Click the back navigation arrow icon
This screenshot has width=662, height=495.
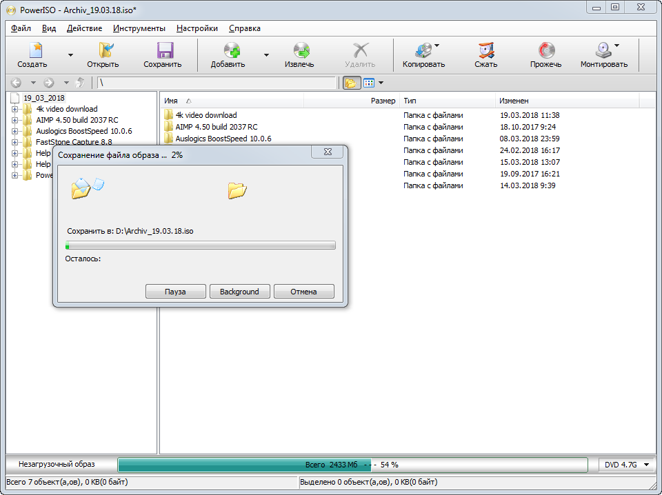[x=16, y=83]
